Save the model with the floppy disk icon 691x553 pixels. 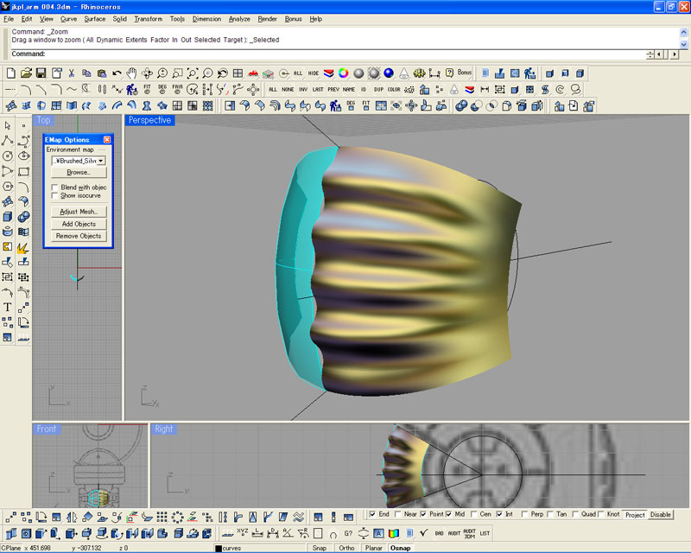pos(41,73)
